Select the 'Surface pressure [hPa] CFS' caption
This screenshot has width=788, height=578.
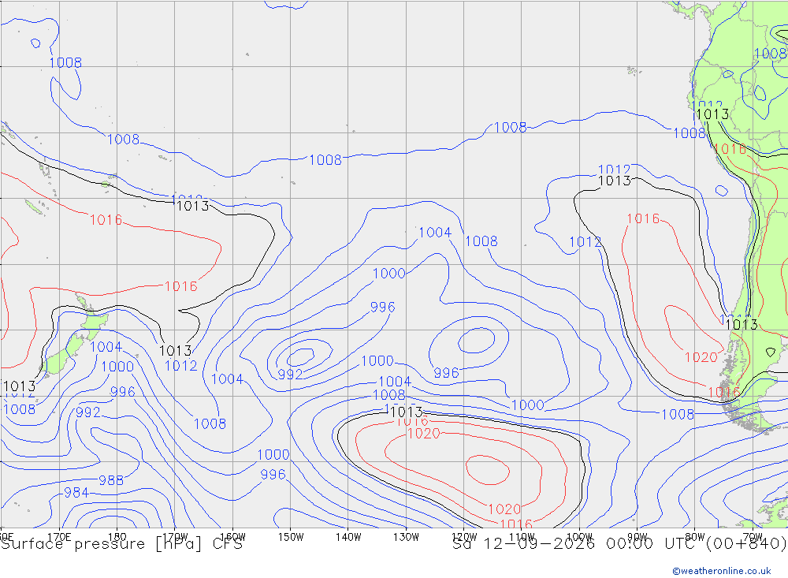(121, 544)
